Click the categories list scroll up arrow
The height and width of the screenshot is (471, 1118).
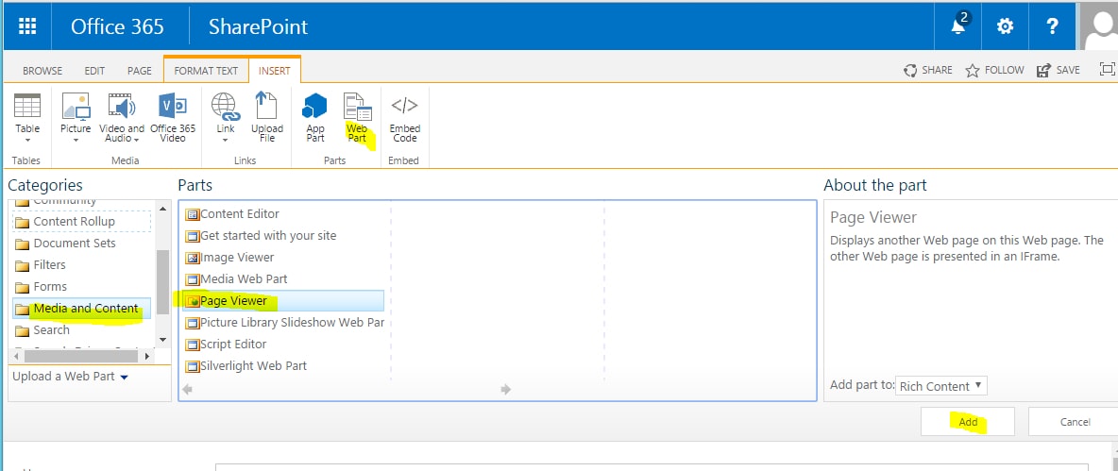point(162,209)
